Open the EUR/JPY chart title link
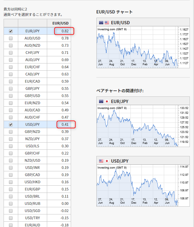The width and height of the screenshot is (194, 227). 120,101
